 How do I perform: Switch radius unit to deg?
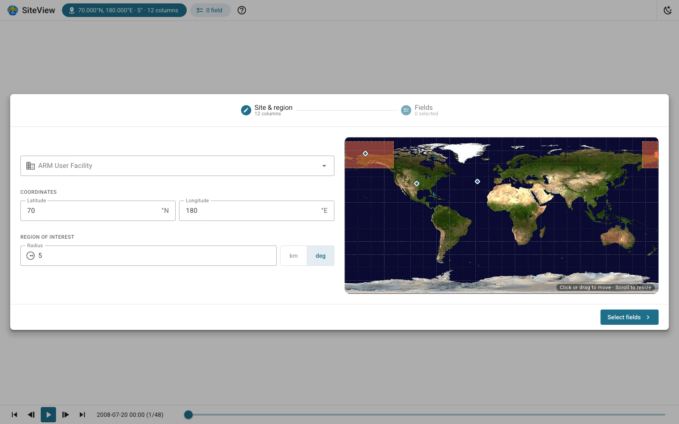[320, 256]
